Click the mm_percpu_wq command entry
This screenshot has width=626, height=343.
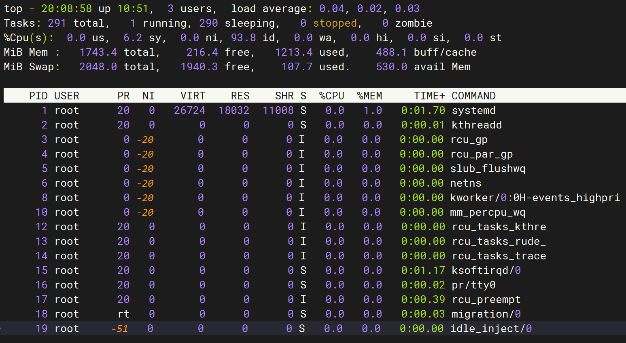(488, 212)
